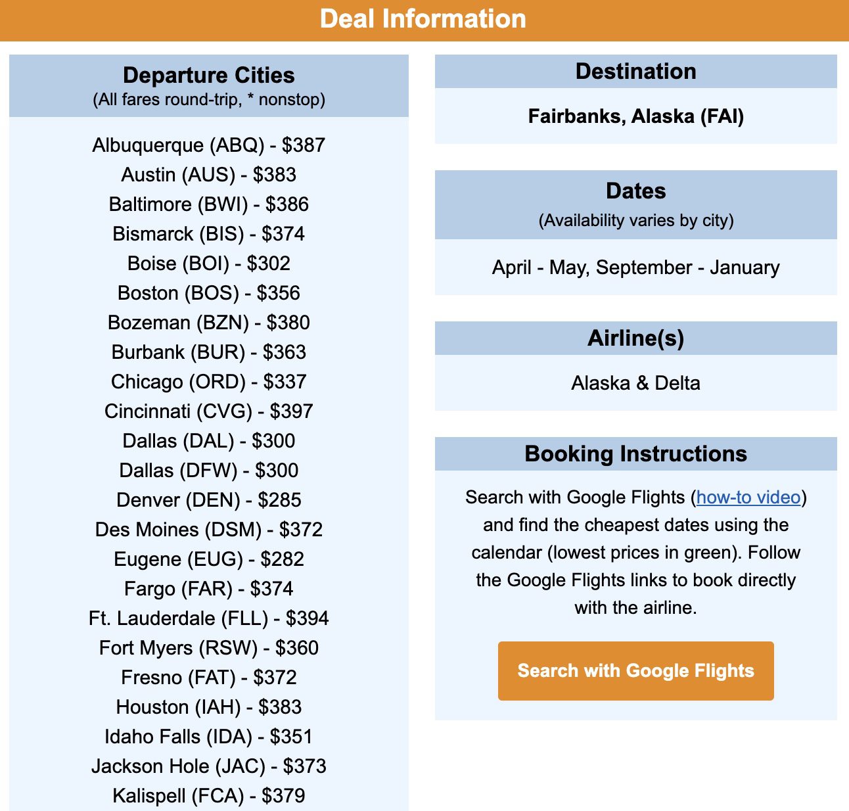
Task: Click the Chicago (ORD) $337 fare
Action: pyautogui.click(x=209, y=382)
